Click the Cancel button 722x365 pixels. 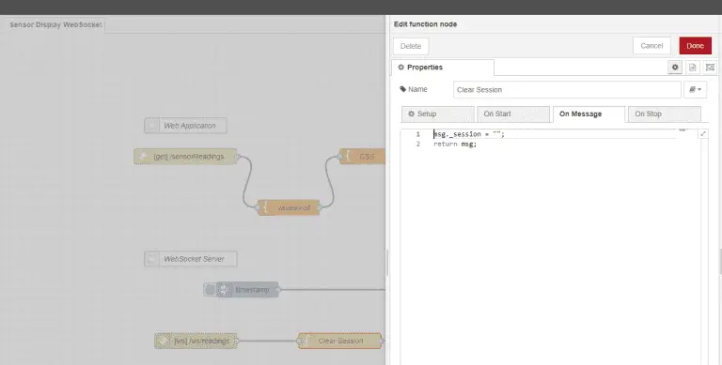point(651,46)
